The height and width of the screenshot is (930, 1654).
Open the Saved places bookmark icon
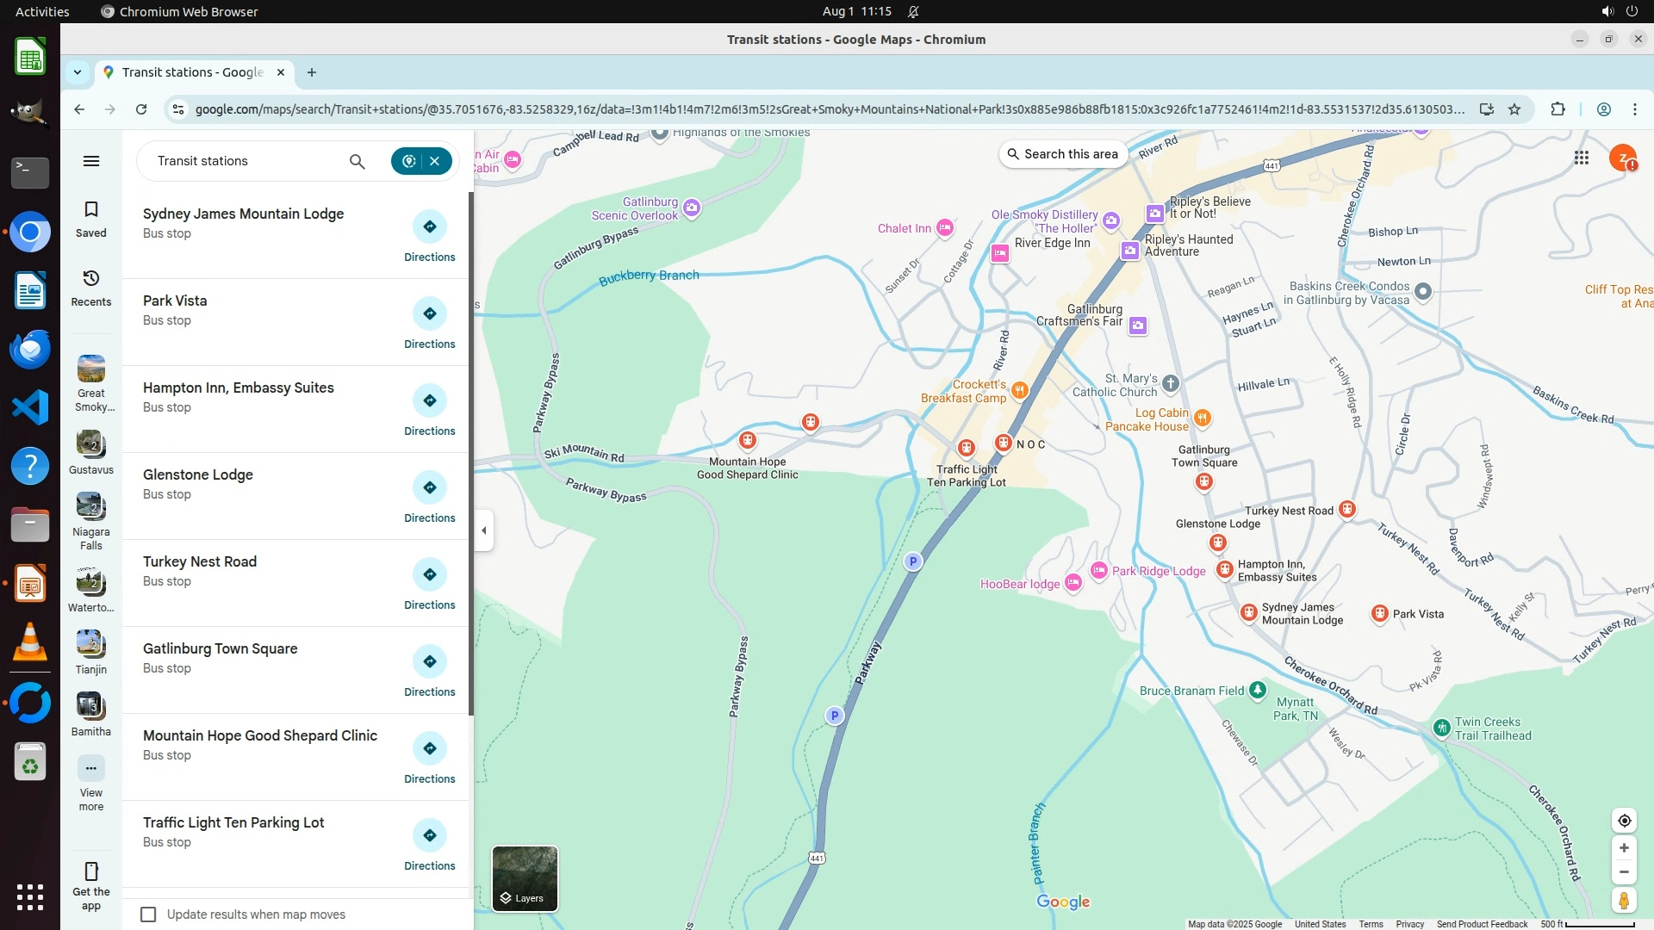click(90, 210)
